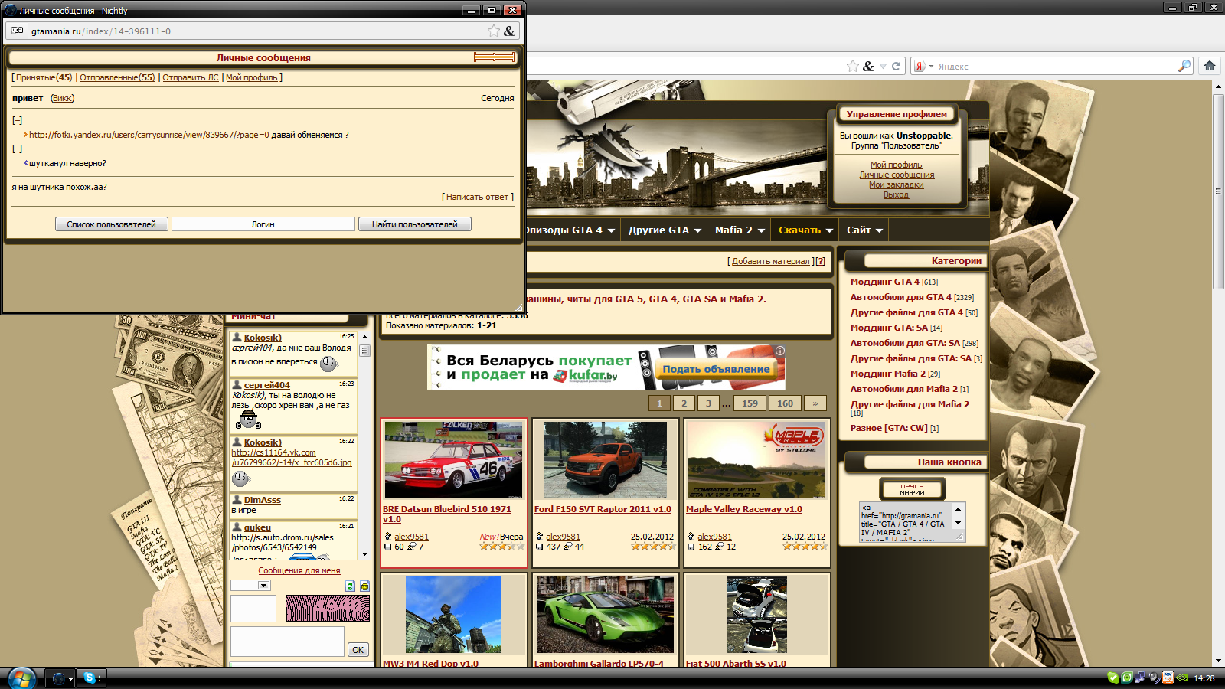Click the Skype status tray icon

click(1112, 678)
